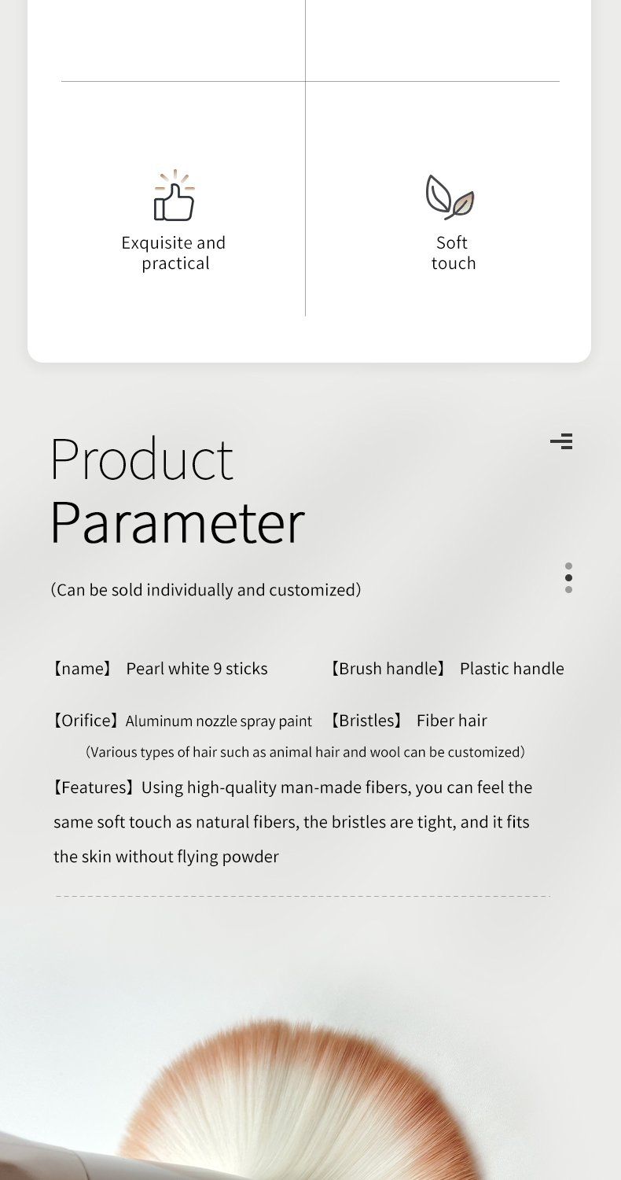This screenshot has height=1180, width=621.
Task: Select the bottom dot of the page indicator
Action: [x=568, y=589]
